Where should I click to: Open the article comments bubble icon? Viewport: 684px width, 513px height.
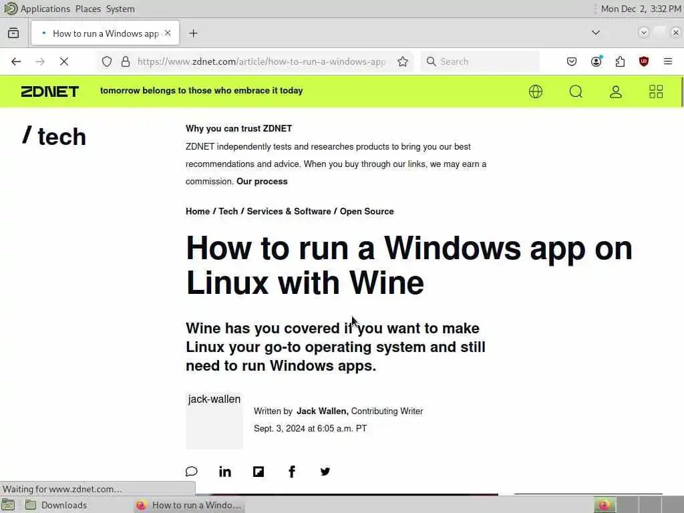pyautogui.click(x=192, y=472)
